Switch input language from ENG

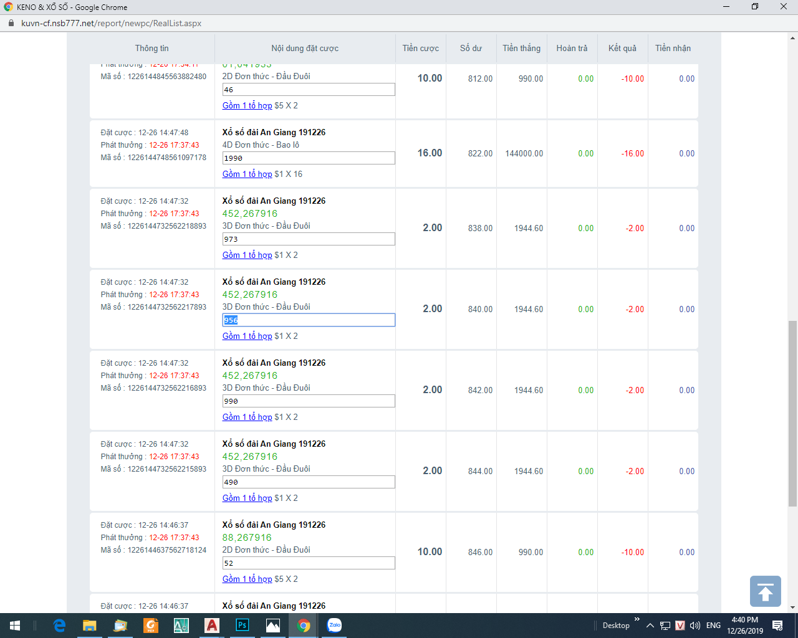714,626
